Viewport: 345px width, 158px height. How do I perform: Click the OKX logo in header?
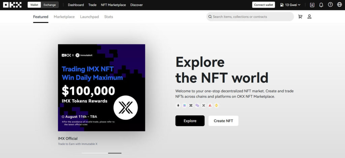tap(12, 5)
